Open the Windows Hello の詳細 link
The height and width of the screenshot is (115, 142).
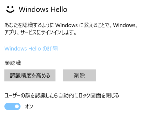[31, 49]
